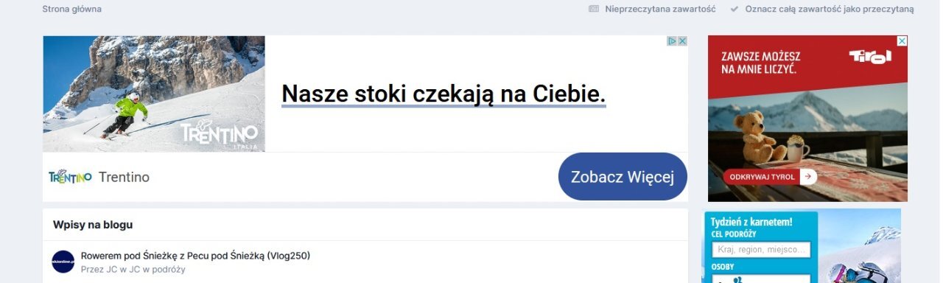943x283 pixels.
Task: Click the skier photo in Trentino ad
Action: tap(154, 94)
